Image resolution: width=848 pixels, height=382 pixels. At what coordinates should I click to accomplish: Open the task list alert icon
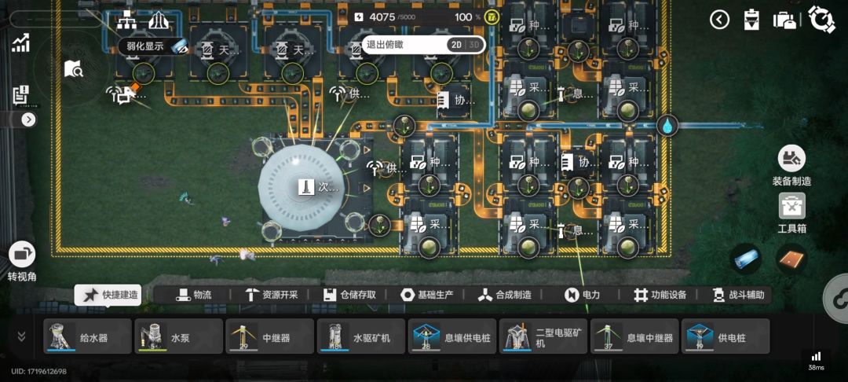pos(20,94)
